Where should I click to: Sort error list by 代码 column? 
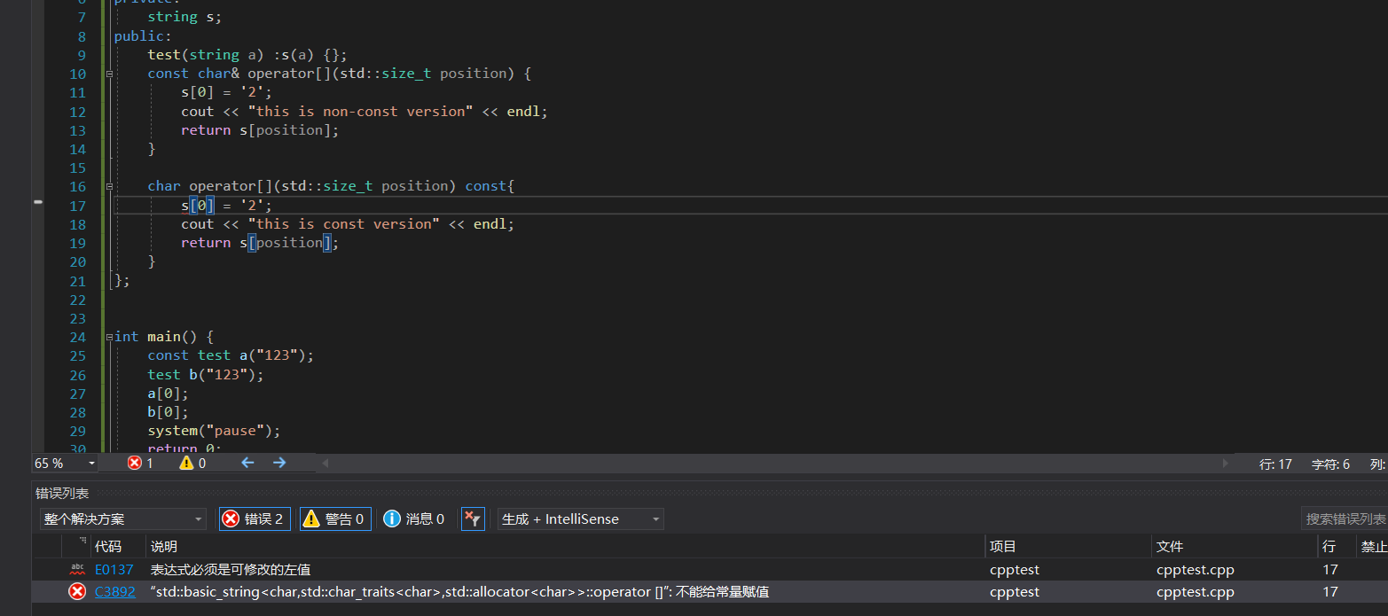pyautogui.click(x=108, y=547)
